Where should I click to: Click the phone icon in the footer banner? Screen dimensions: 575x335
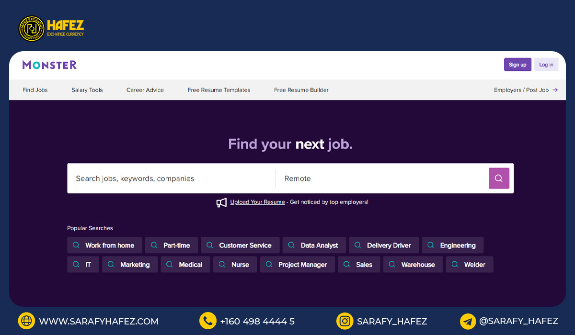(x=208, y=321)
